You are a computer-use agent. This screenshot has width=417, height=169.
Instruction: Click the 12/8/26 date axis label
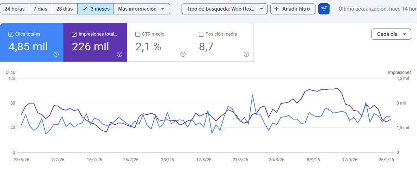[x=204, y=160]
